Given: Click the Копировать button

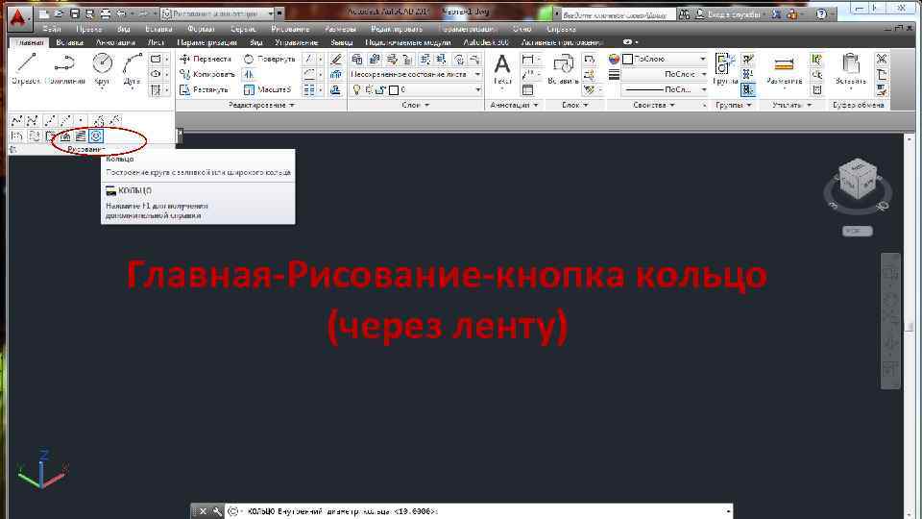Looking at the screenshot, I should click(x=207, y=74).
